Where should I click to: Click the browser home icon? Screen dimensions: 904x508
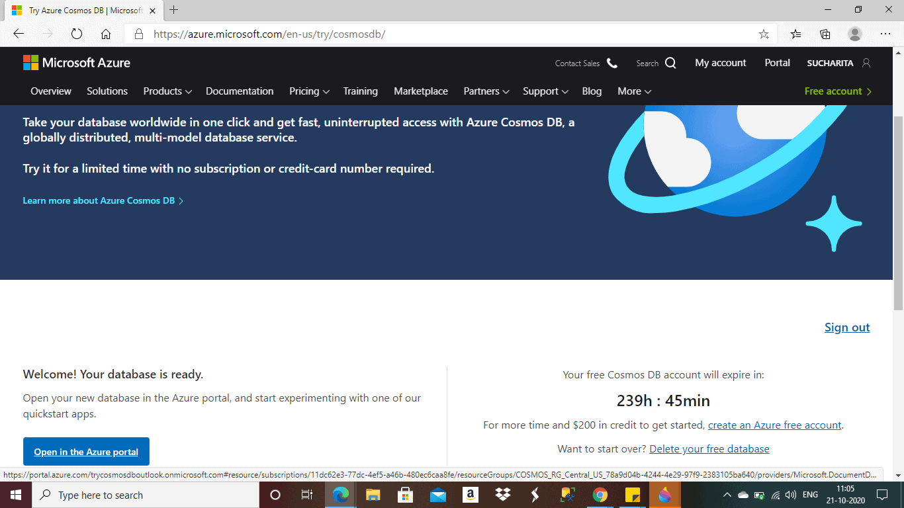click(106, 34)
